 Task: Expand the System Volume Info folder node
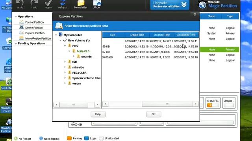(x=65, y=78)
